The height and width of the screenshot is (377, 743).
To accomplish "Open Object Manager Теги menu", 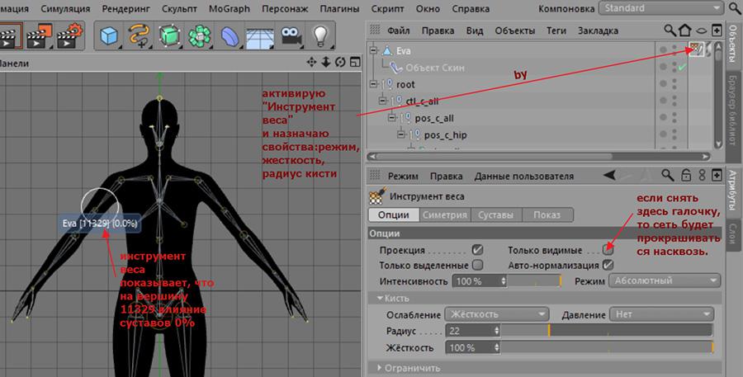I will pos(556,31).
